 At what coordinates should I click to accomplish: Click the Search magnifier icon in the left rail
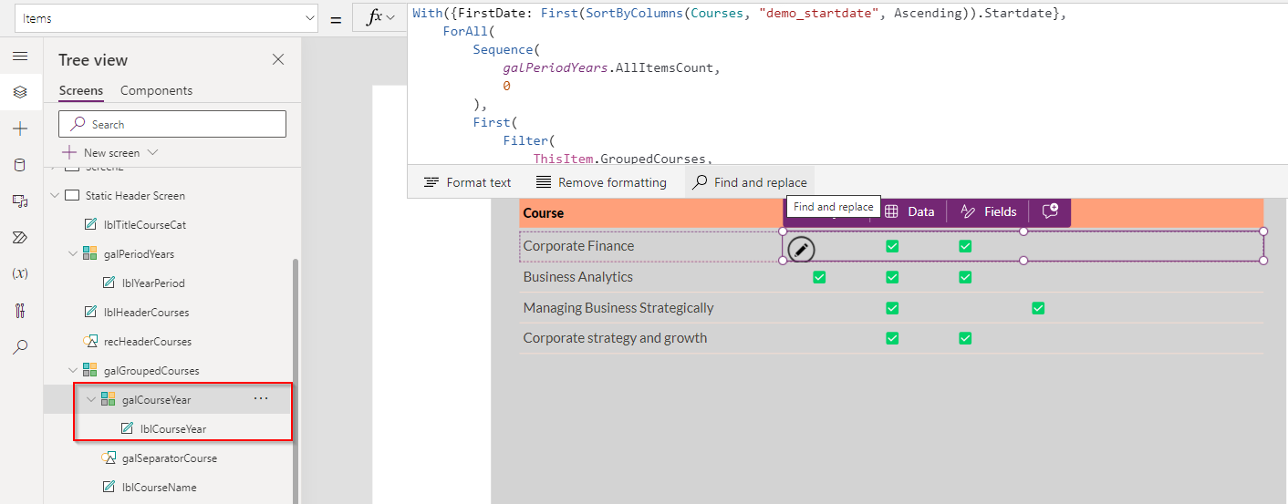click(x=20, y=347)
